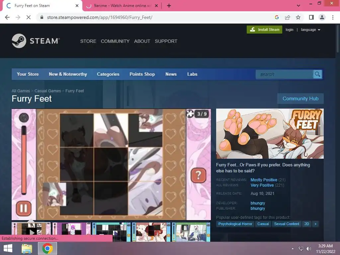
Task: Click the puzzle piece icon in video
Action: pos(190,114)
